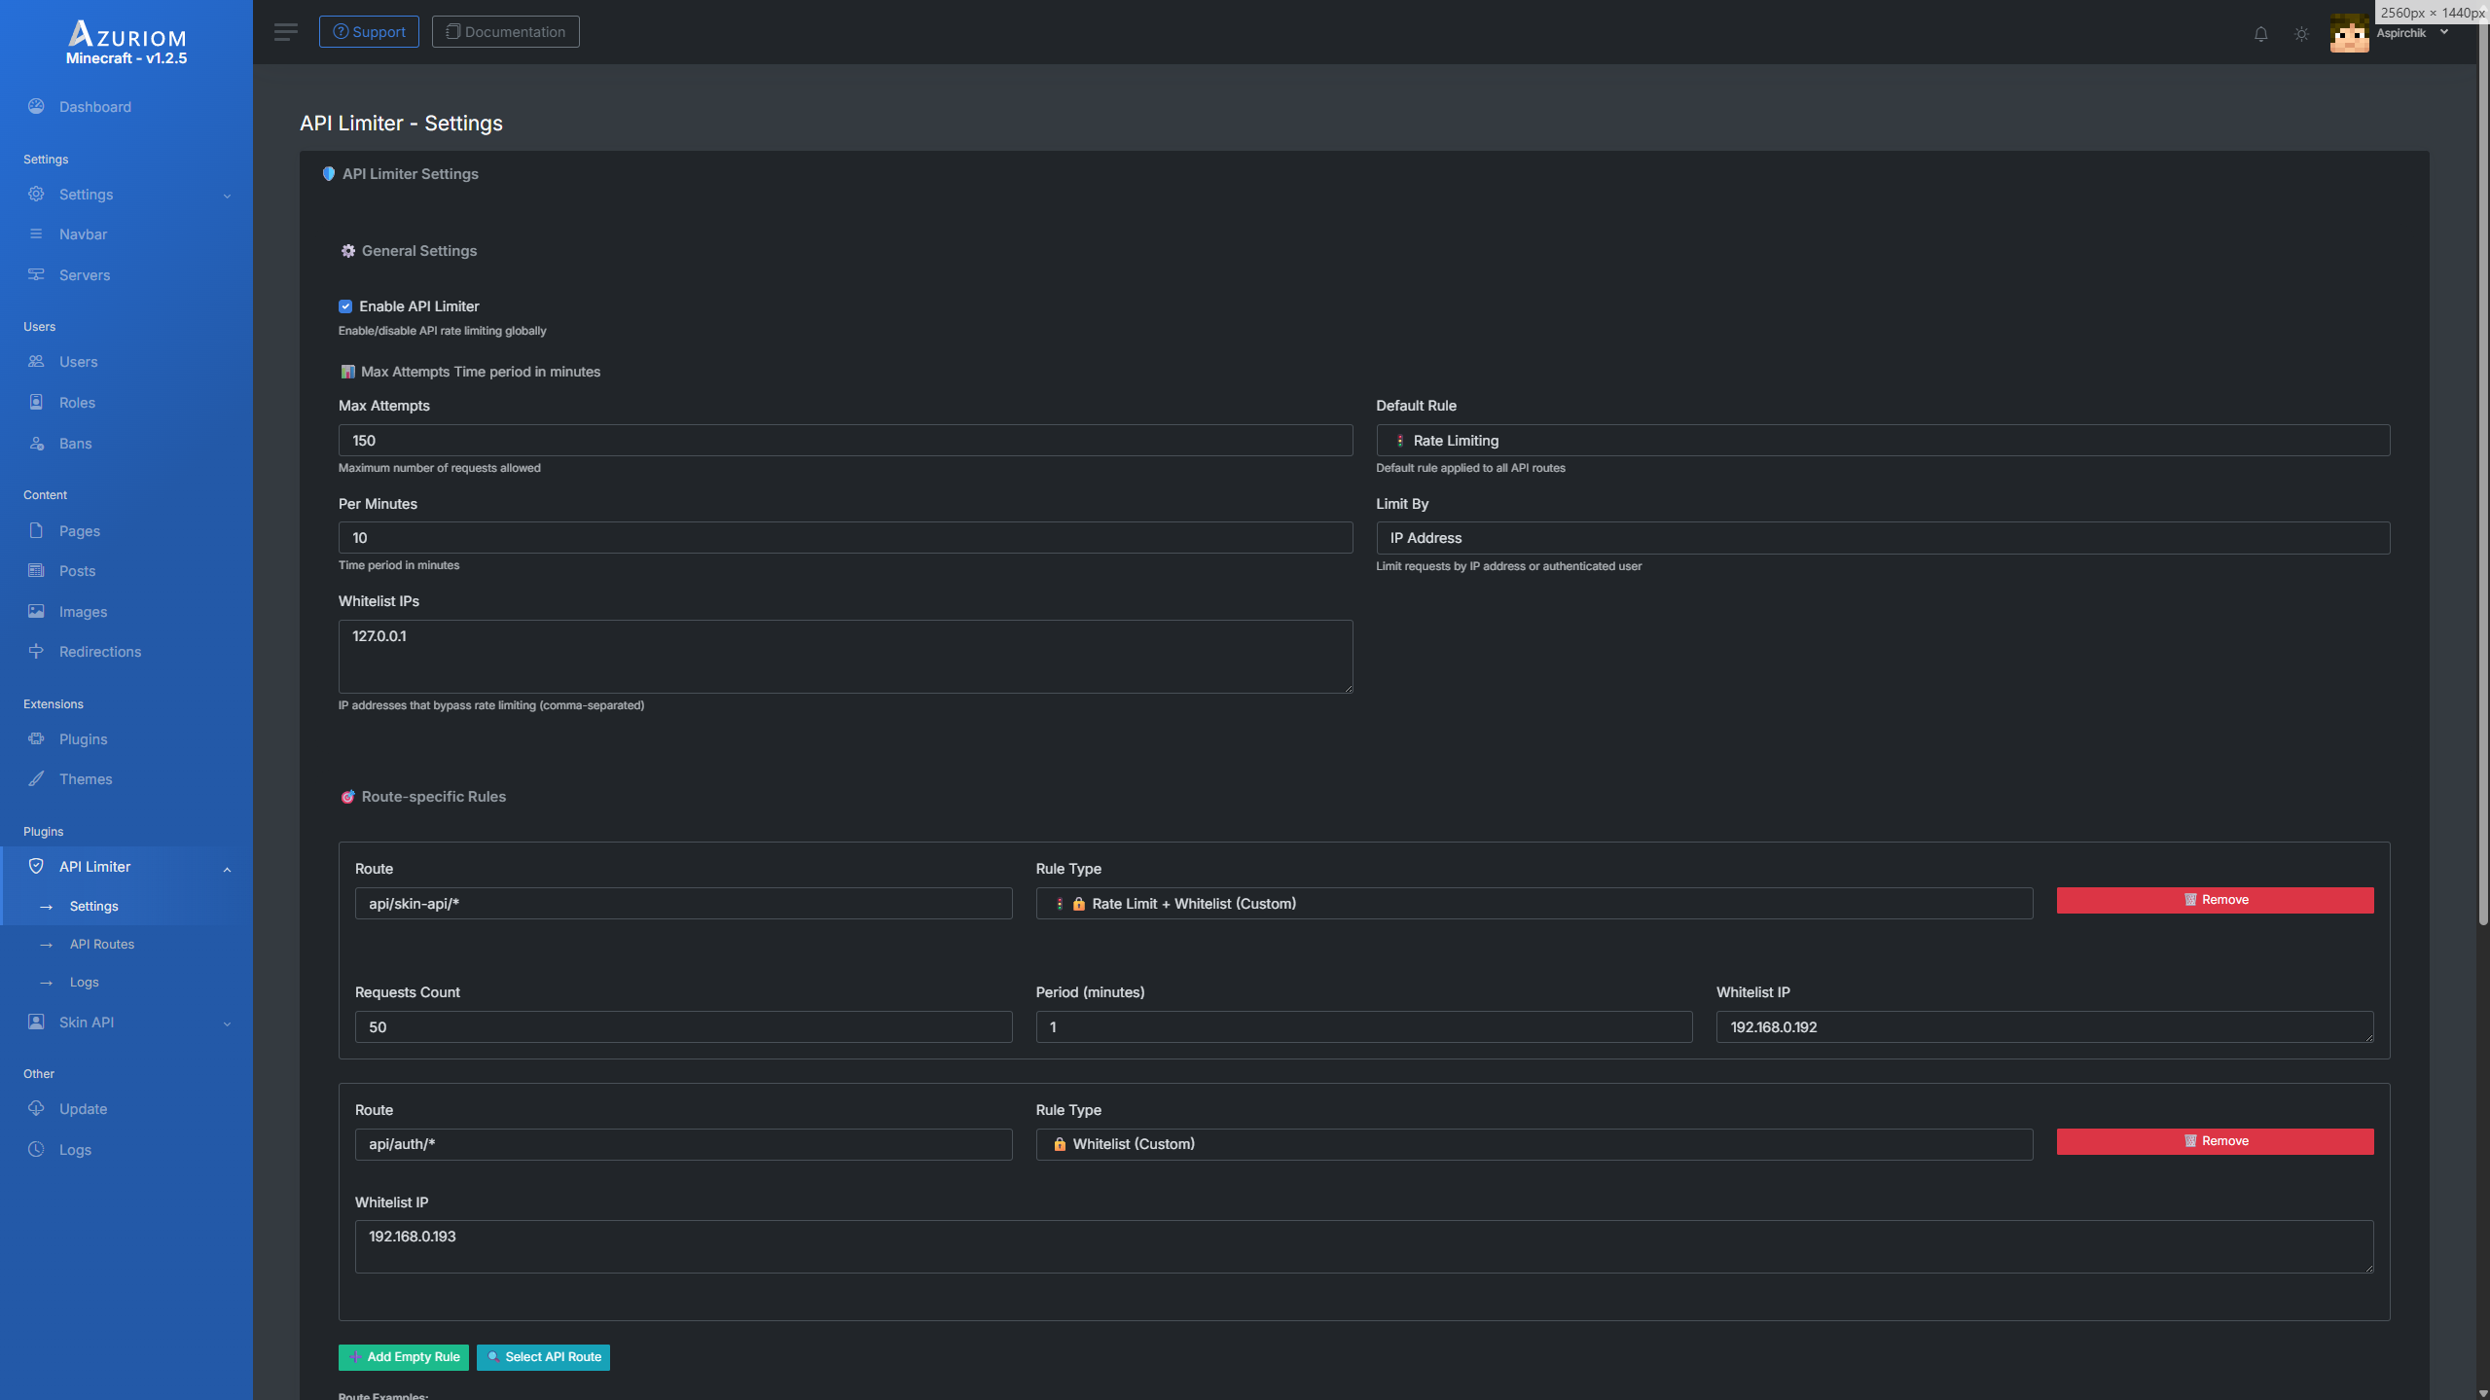
Task: Open Rule Type dropdown for api/auth/* route
Action: tap(1534, 1144)
